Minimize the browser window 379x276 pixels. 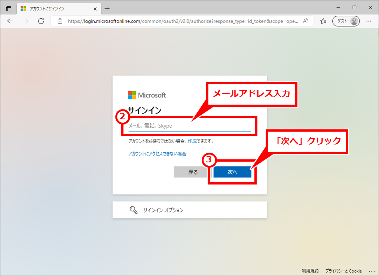338,7
